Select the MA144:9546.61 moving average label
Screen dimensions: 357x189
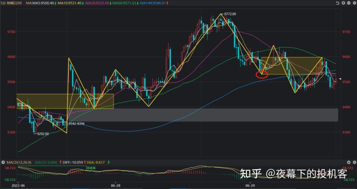(153, 3)
